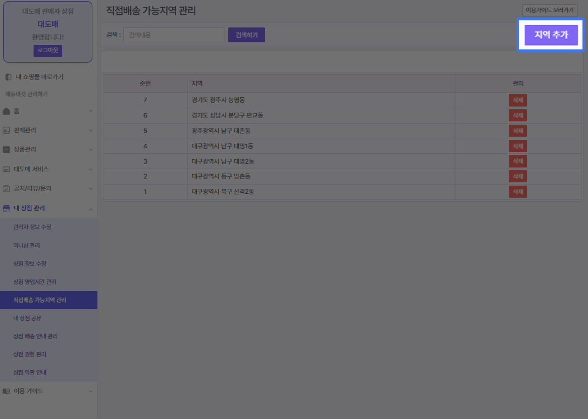
Task: Click the 이용 가이드 book icon
Action: [x=7, y=391]
